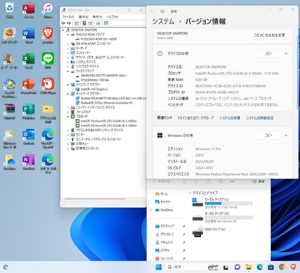
Task: Scan for hardware changes in Device Manager
Action: pos(98,23)
